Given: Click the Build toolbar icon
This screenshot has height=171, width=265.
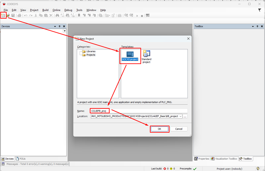Looking at the screenshot, I should [120, 15].
